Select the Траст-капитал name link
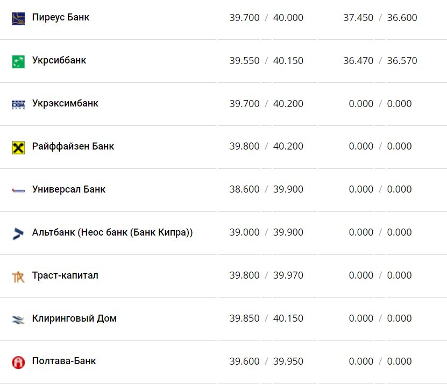Viewport: 447px width, 391px height. (x=65, y=275)
